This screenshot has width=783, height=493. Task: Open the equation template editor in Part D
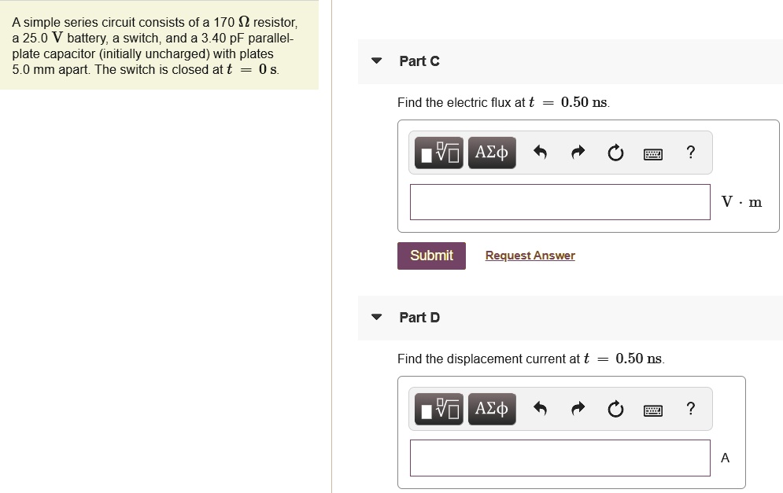click(438, 409)
